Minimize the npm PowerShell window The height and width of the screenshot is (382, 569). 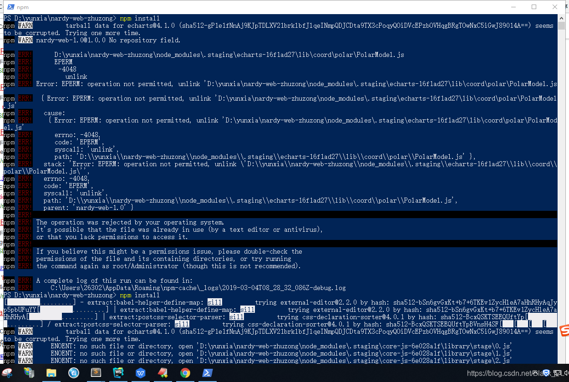tap(513, 7)
